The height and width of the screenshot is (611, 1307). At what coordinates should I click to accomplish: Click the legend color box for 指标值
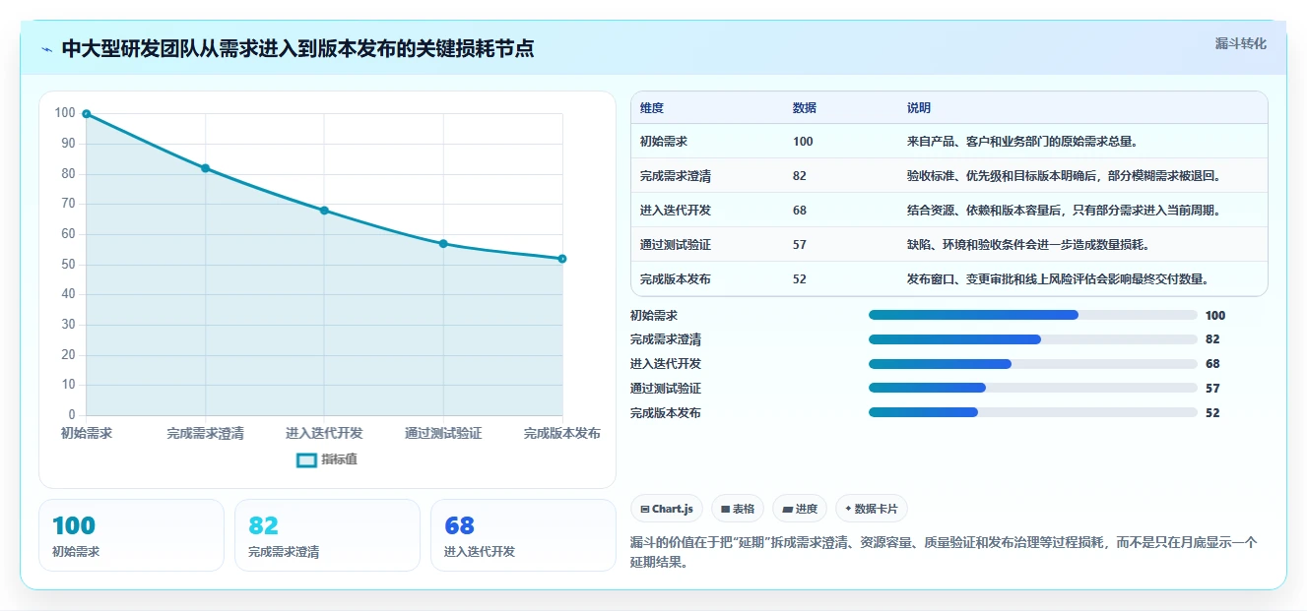click(306, 459)
